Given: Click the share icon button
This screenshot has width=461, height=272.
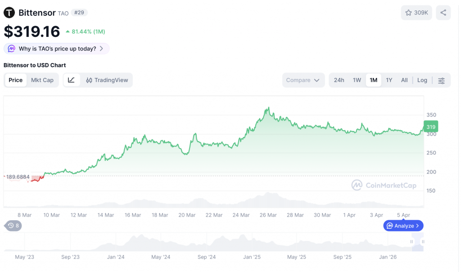Looking at the screenshot, I should [x=443, y=13].
